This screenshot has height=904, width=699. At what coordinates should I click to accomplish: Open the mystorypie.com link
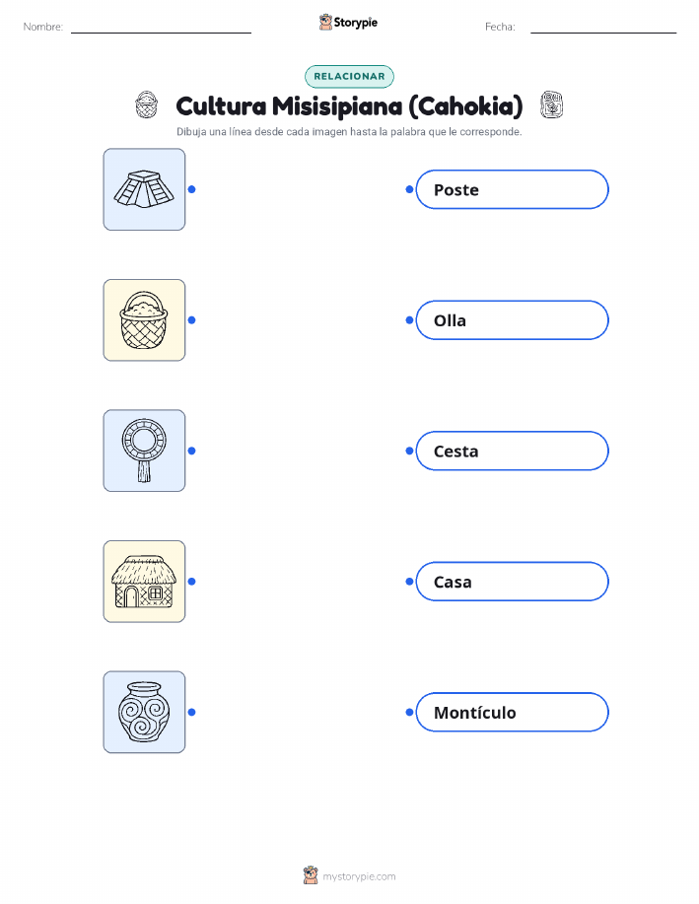(359, 876)
